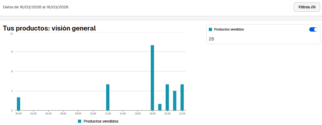Select the bar at 21:00
This screenshot has width=322, height=125.
click(175, 100)
